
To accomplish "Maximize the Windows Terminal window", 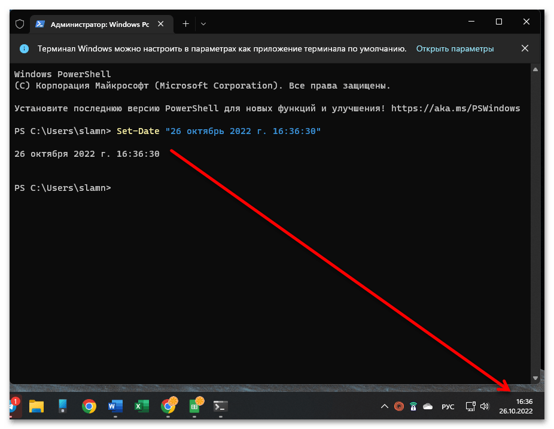I will tap(499, 22).
